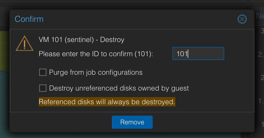The width and height of the screenshot is (264, 138).
Task: Click the 'Please enter the ID to confirm' label
Action: click(x=96, y=54)
